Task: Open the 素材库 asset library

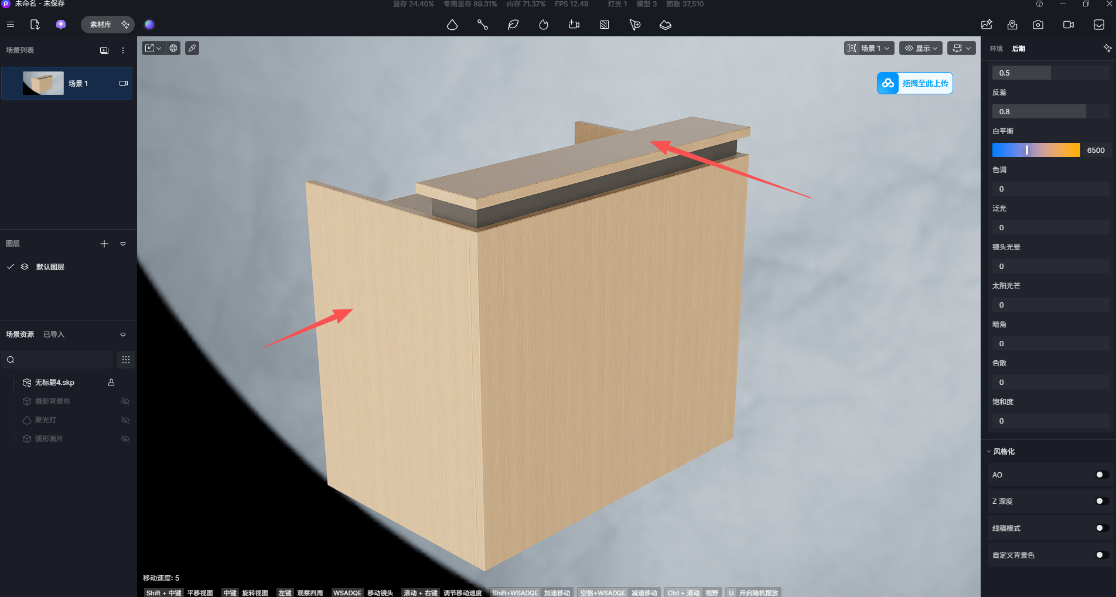Action: tap(101, 25)
